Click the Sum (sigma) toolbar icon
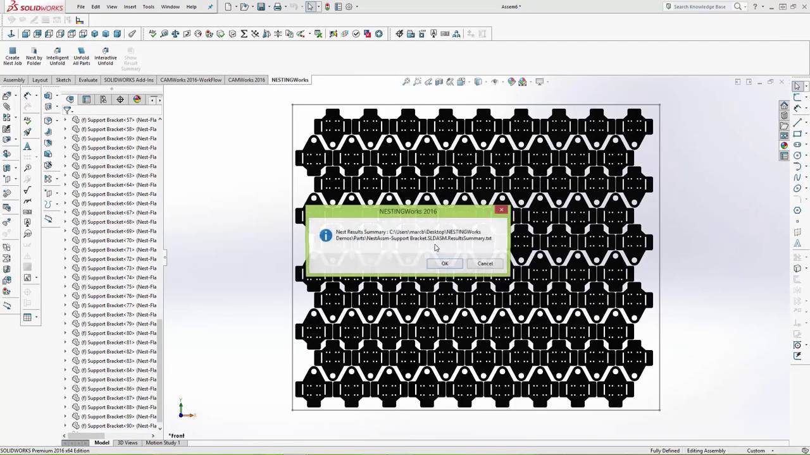The image size is (810, 455). pos(244,33)
